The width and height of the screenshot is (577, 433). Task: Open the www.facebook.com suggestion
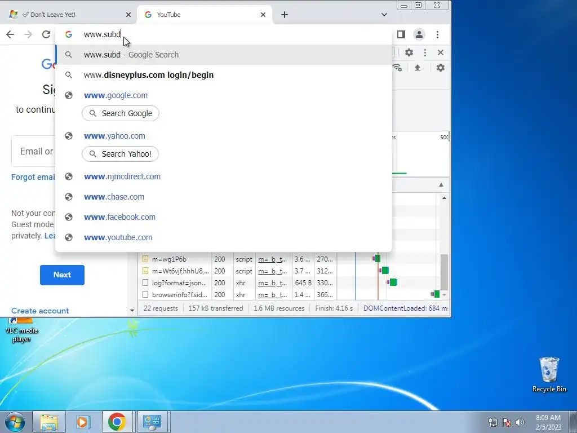click(x=224, y=217)
